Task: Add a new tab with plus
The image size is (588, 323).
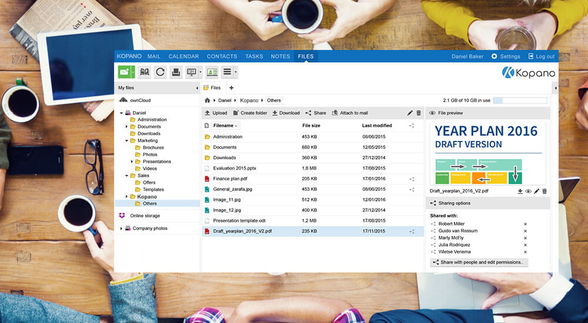Action: coord(231,88)
